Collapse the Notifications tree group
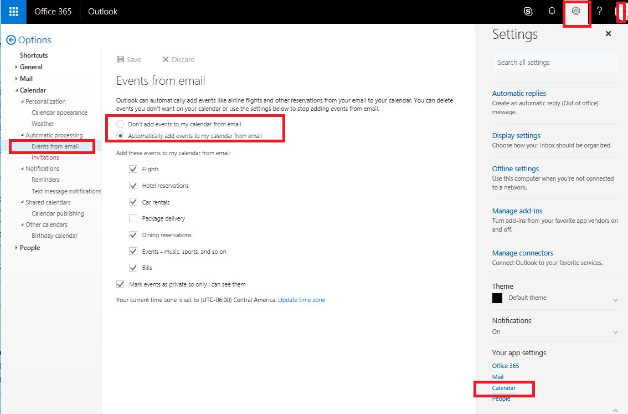This screenshot has height=414, width=628. (x=22, y=168)
